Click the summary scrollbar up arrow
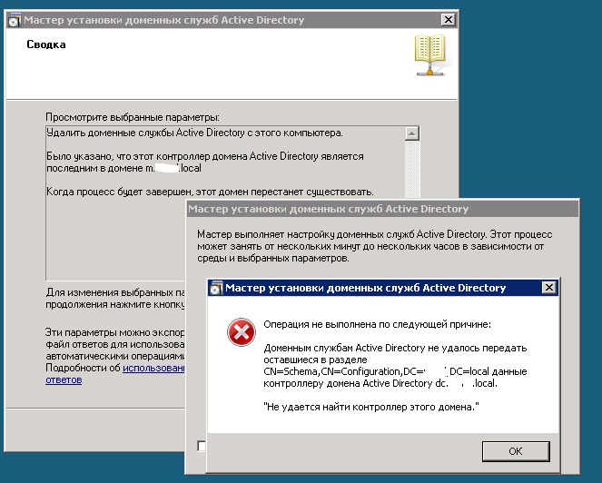Viewport: 602px width, 483px height. coord(412,133)
